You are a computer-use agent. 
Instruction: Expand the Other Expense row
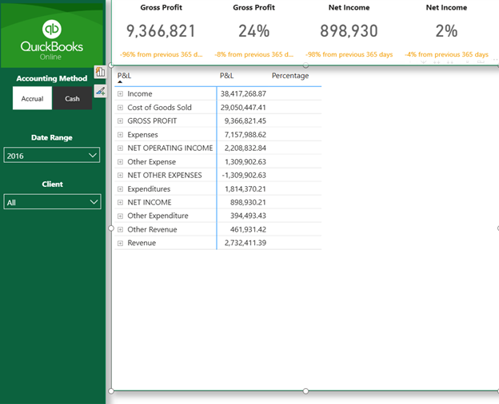(x=121, y=162)
